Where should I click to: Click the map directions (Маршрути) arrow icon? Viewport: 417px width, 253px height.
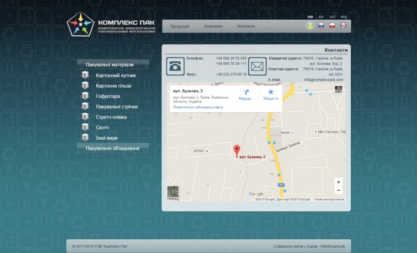point(246,92)
